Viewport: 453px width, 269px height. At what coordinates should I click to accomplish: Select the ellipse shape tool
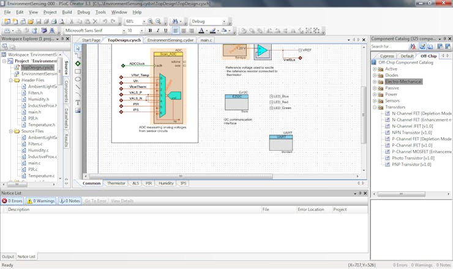[78, 79]
